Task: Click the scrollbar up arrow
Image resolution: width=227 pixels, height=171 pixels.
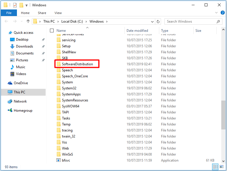Action: point(223,30)
